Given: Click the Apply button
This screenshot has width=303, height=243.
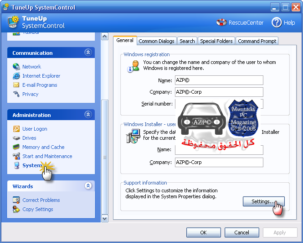Looking at the screenshot, I should click(x=280, y=232).
